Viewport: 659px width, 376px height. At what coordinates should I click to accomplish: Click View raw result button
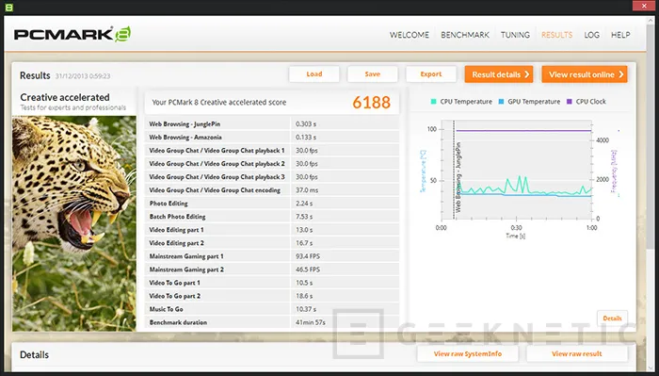click(x=576, y=353)
